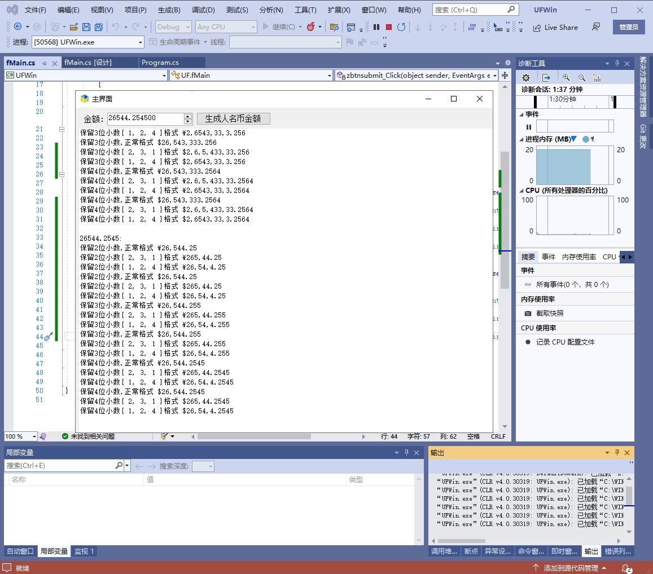Click locals search box 搜索(Ctrl+E)
Image resolution: width=653 pixels, height=574 pixels.
pyautogui.click(x=68, y=465)
